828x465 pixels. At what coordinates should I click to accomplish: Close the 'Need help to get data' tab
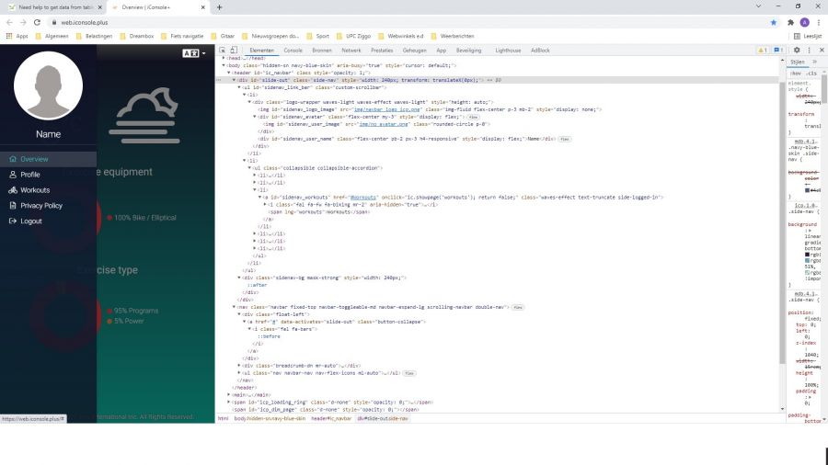(99, 7)
